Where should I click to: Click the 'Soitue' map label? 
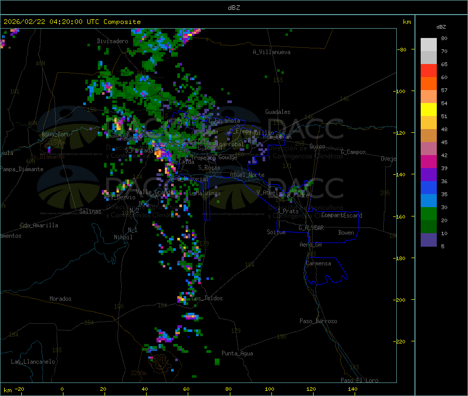276,232
